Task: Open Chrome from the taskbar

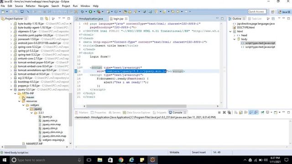Action: 121,160
